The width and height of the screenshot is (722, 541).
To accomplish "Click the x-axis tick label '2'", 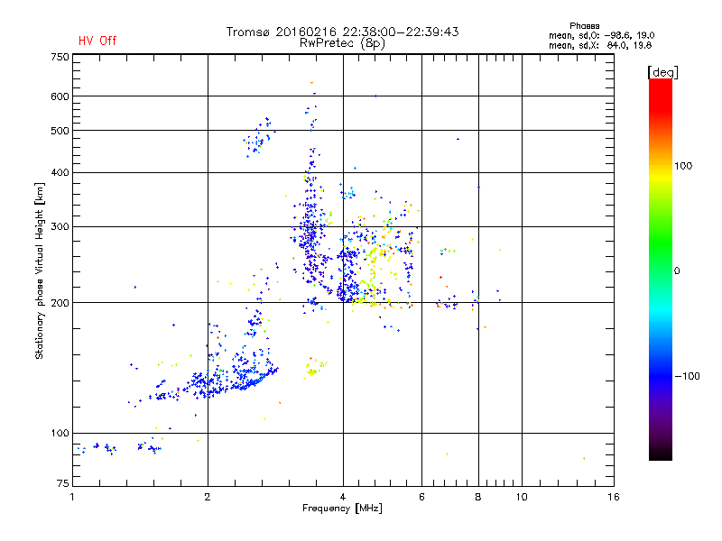I will (208, 497).
